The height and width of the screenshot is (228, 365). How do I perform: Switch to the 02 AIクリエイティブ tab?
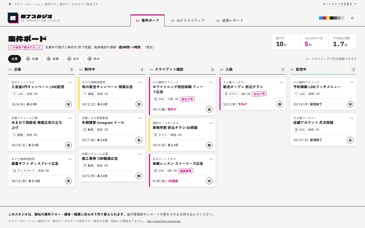188,21
